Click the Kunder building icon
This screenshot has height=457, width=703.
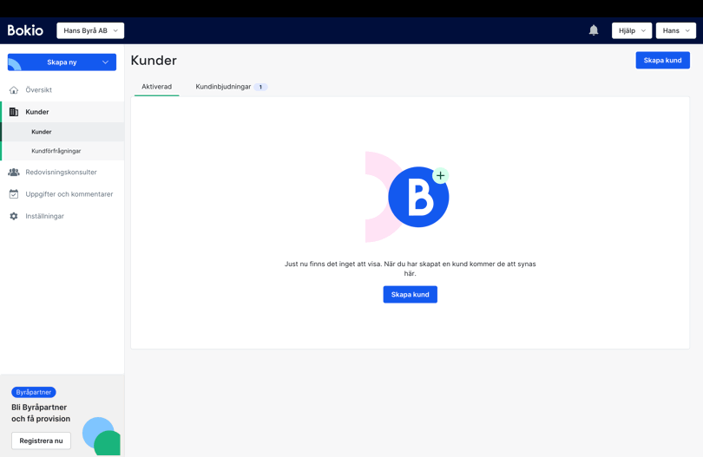point(14,112)
